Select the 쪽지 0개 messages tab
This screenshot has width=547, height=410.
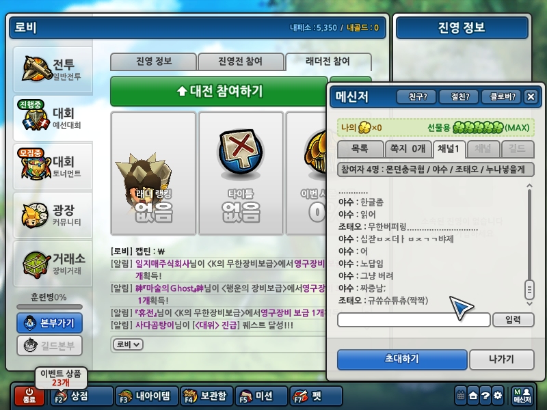coord(408,149)
